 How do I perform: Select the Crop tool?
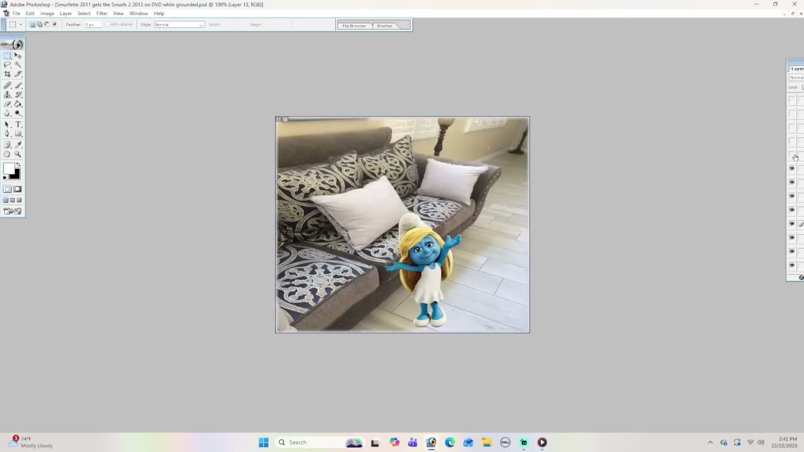tap(8, 74)
